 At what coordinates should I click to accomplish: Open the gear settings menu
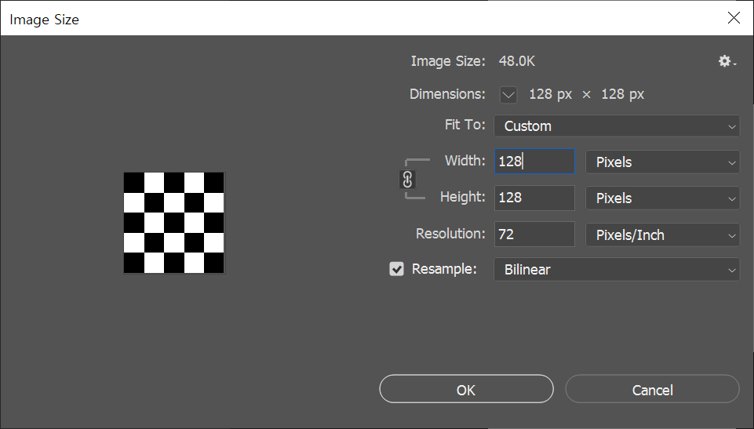(727, 61)
